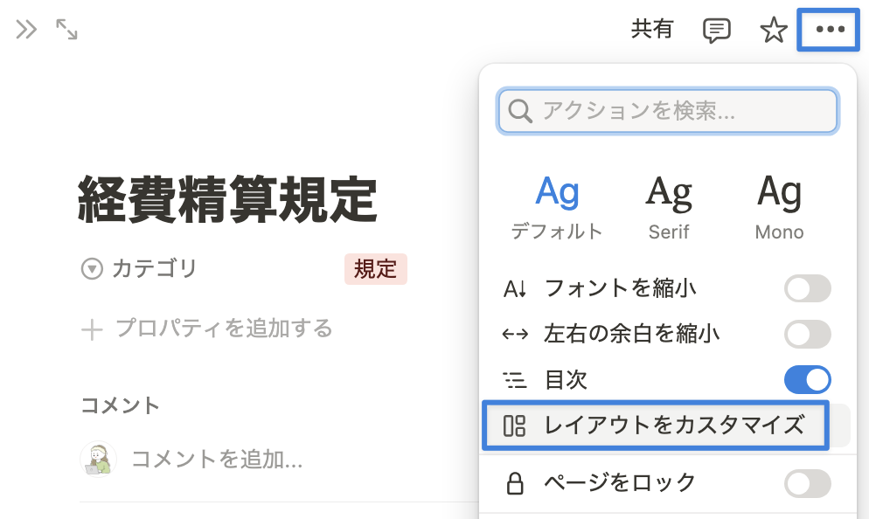Click the カテゴリ property dropdown circle icon
The width and height of the screenshot is (869, 519).
[92, 269]
